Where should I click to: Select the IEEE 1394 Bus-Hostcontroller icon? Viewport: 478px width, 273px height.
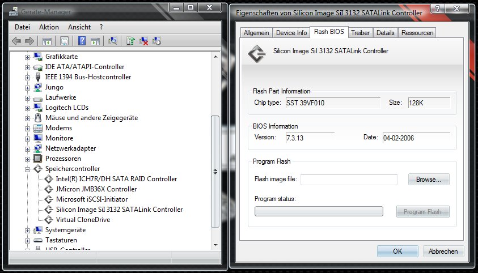[x=38, y=77]
